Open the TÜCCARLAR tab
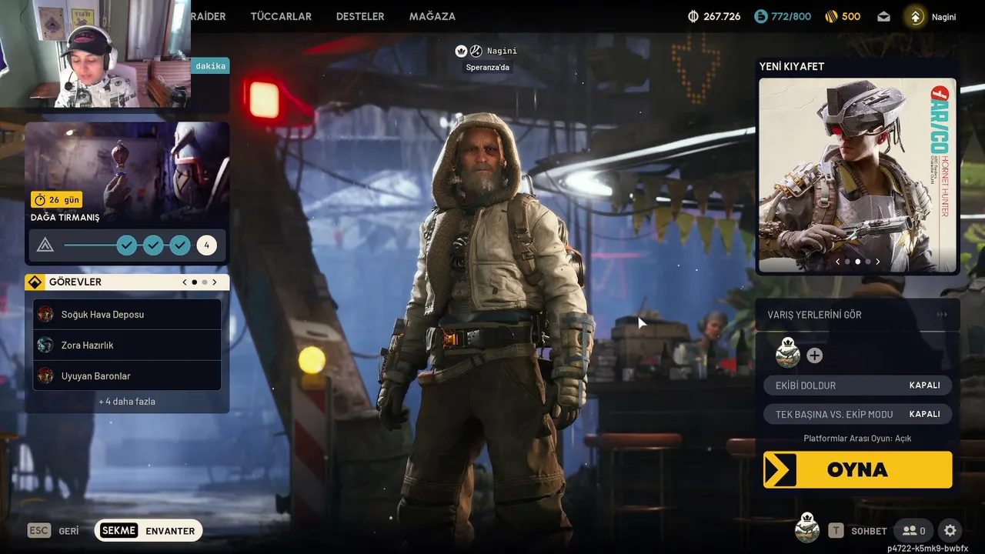 click(281, 16)
